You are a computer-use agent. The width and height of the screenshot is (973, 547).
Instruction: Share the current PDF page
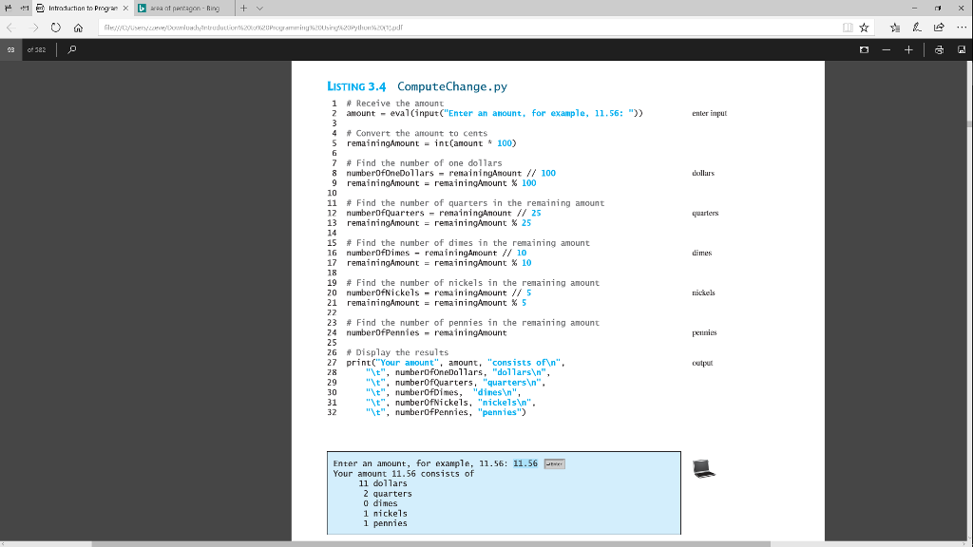pos(939,27)
